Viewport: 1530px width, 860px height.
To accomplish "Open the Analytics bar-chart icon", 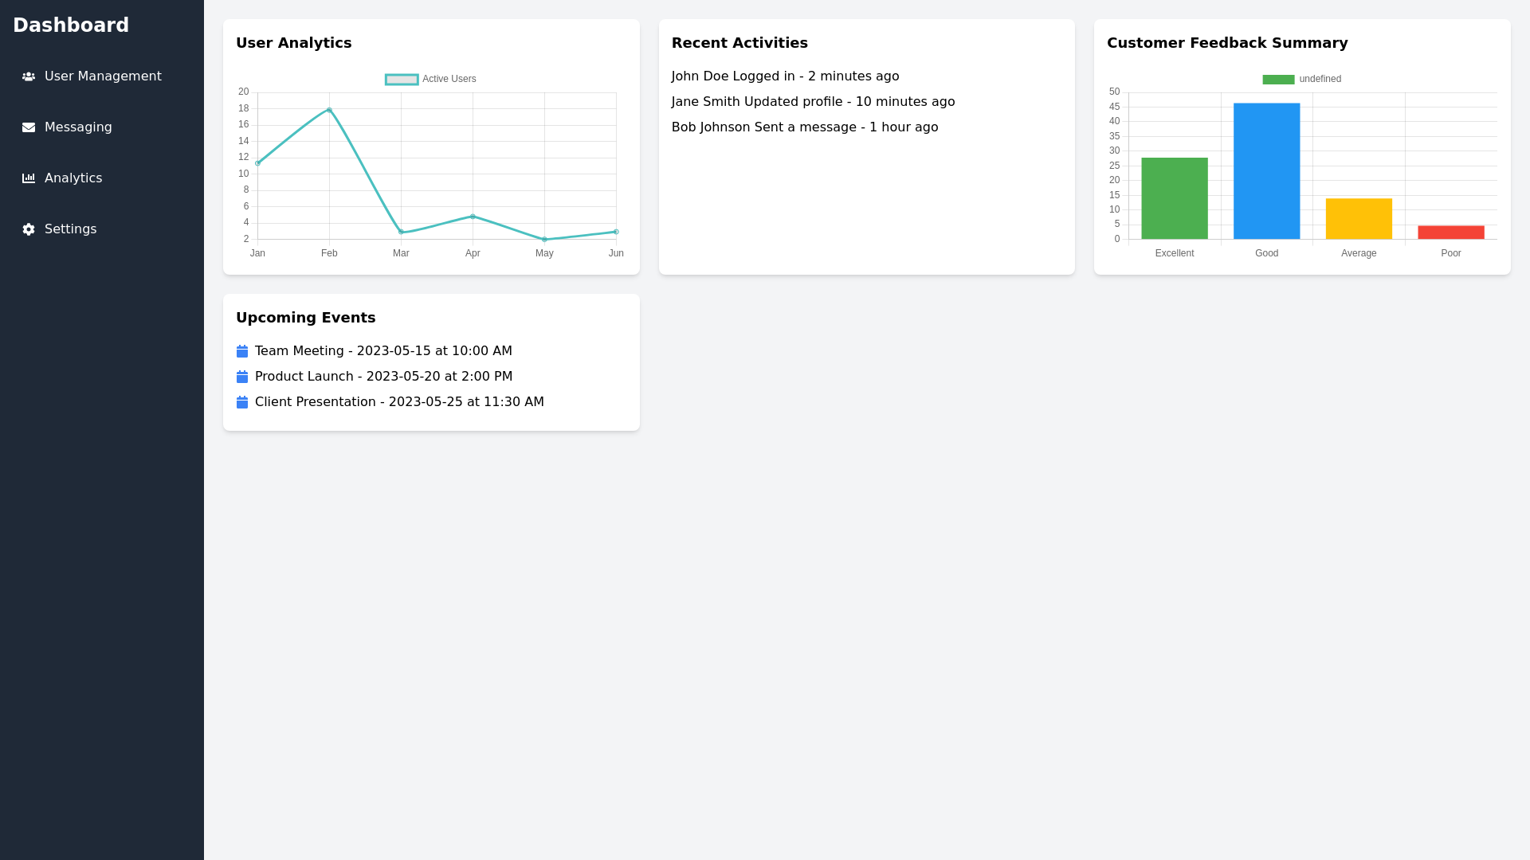I will pyautogui.click(x=29, y=178).
